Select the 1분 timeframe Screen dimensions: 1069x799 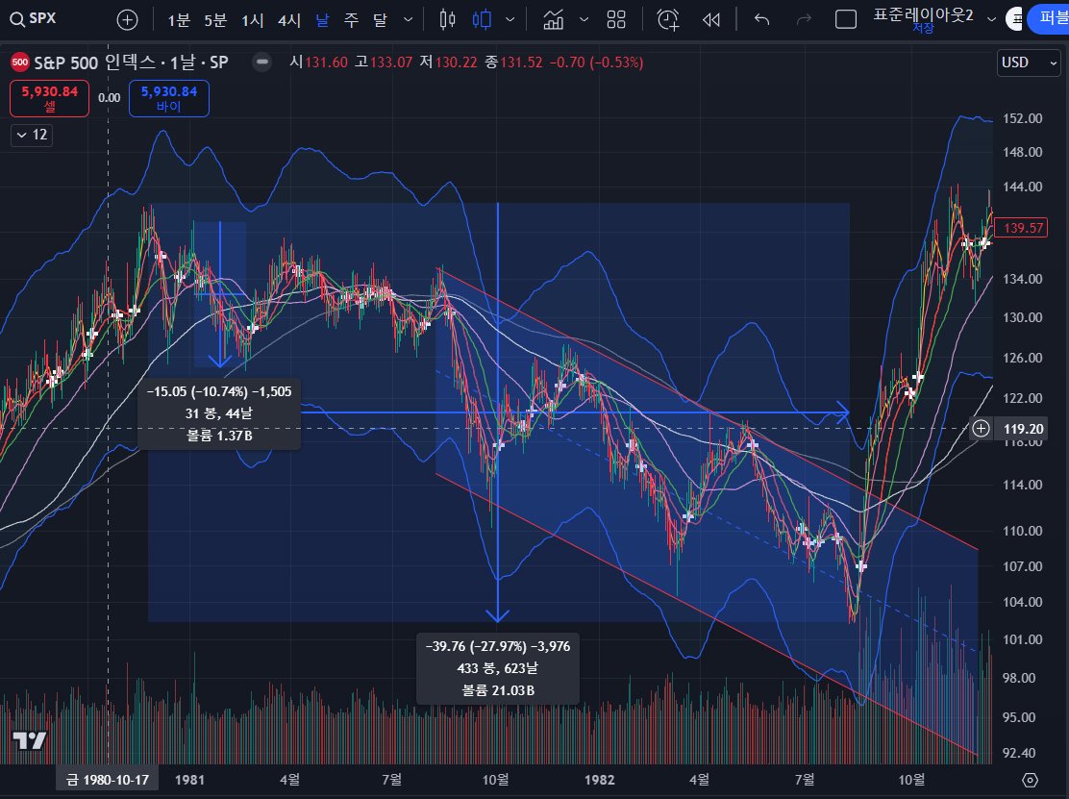(x=179, y=20)
